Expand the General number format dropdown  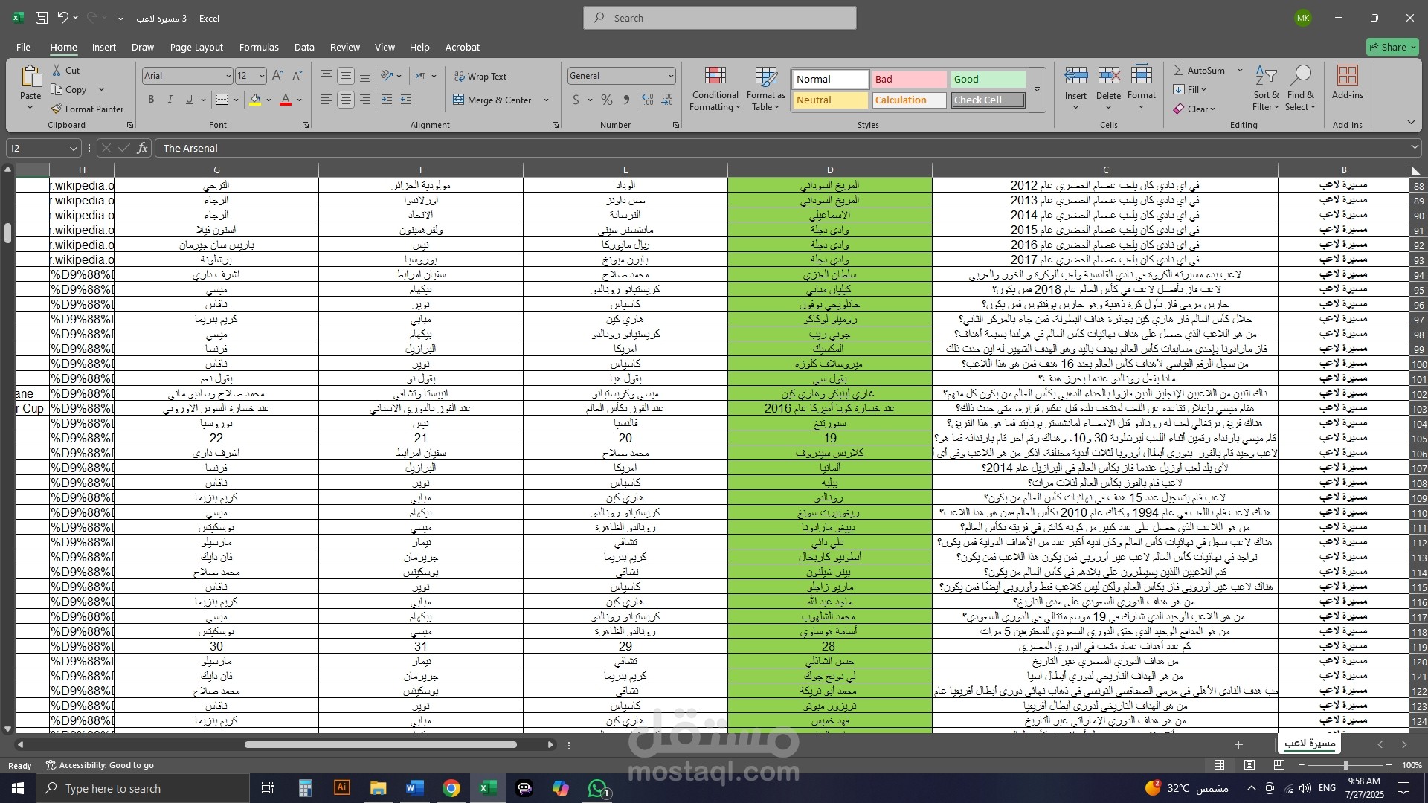point(670,76)
